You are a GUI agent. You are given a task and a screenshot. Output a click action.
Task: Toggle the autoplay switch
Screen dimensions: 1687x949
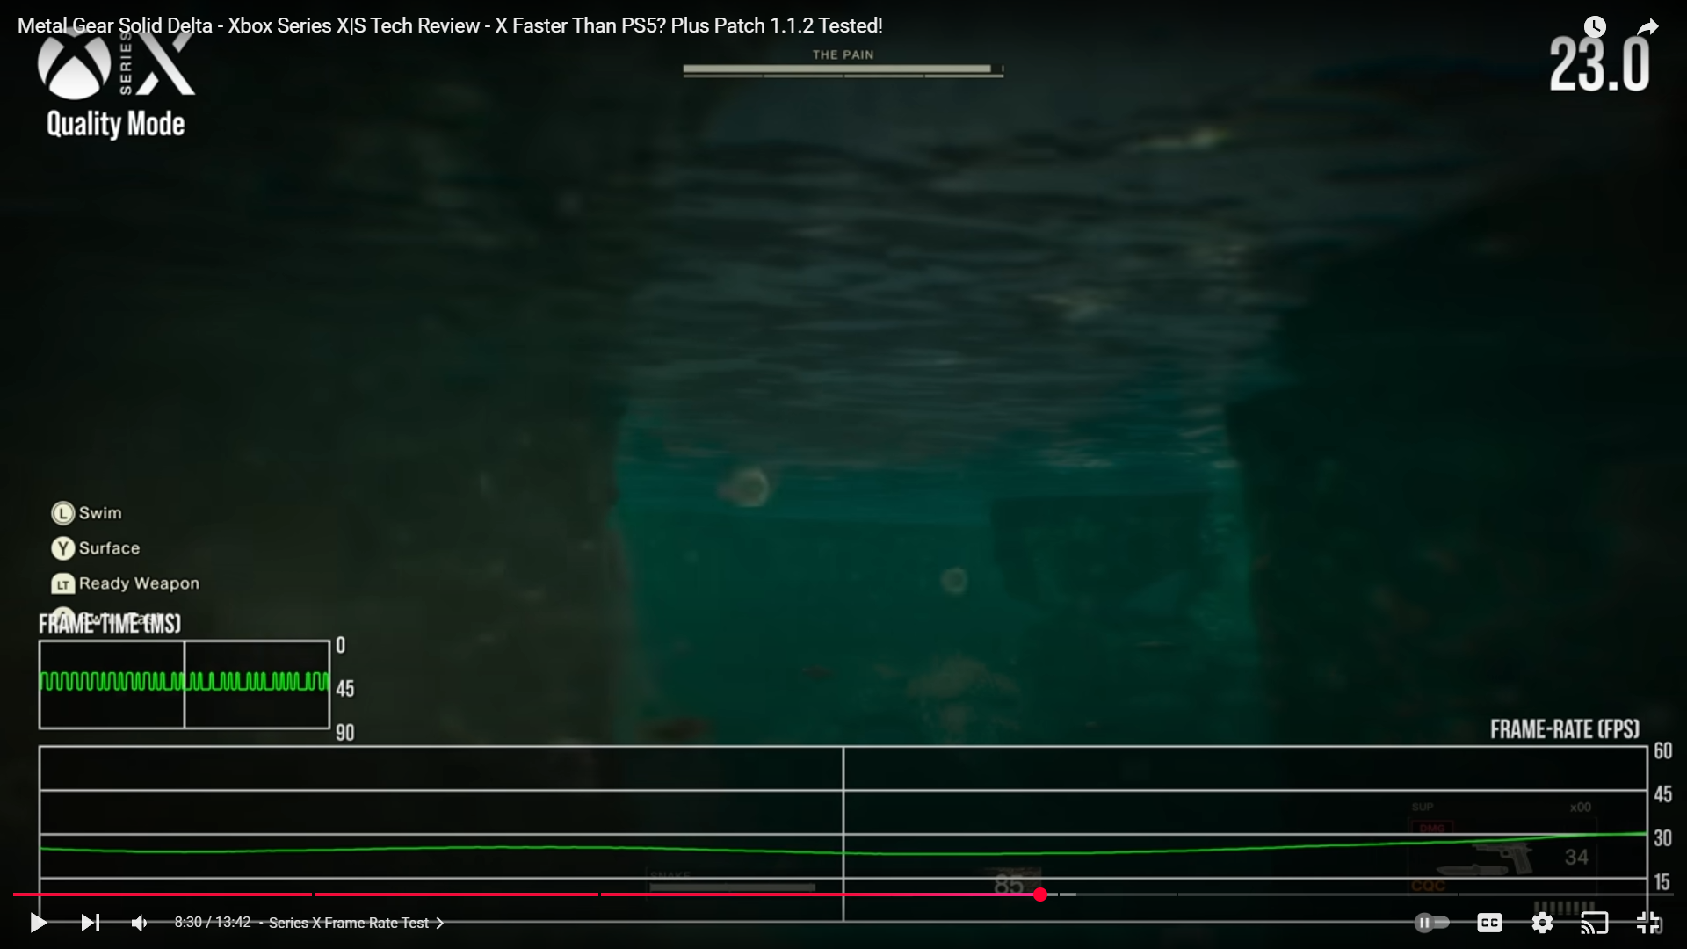(x=1431, y=923)
